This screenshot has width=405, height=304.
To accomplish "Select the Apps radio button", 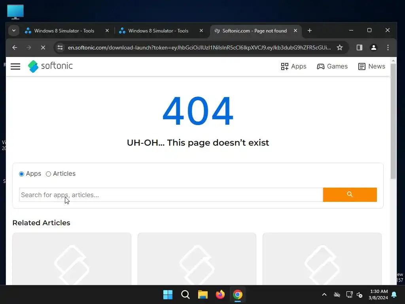I will 22,174.
